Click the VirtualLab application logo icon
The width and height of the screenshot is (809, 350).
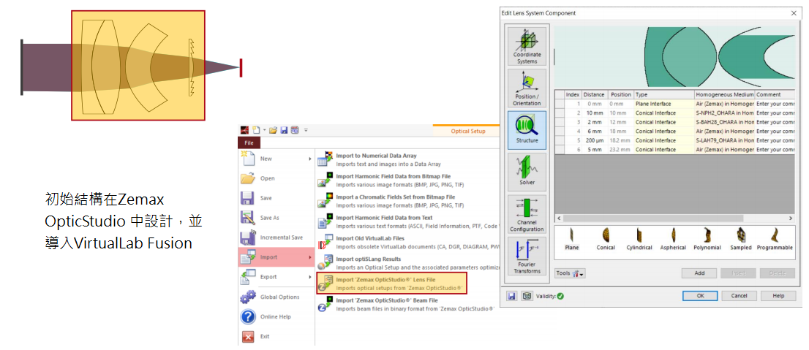[243, 130]
